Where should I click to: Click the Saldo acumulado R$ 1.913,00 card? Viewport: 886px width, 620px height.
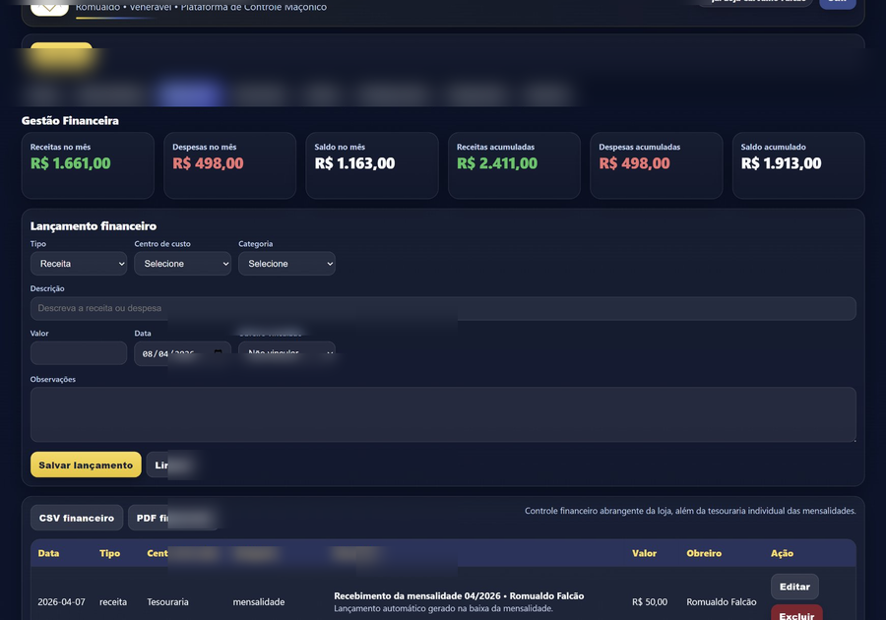coord(798,165)
